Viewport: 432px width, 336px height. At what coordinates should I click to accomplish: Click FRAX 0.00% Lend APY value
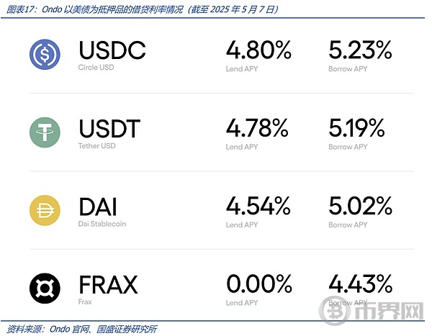[259, 283]
